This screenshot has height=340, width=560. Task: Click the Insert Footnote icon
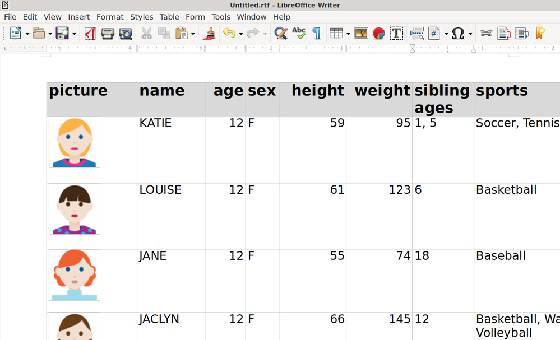pos(503,34)
